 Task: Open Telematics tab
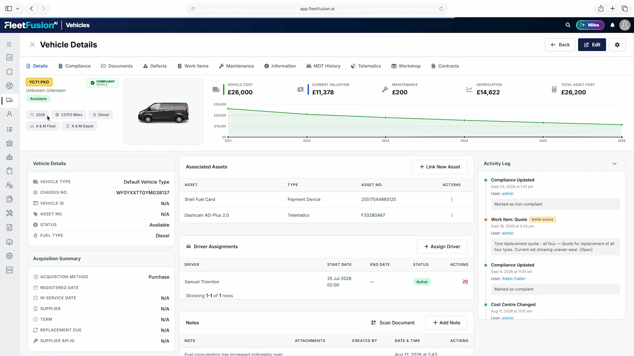point(366,66)
